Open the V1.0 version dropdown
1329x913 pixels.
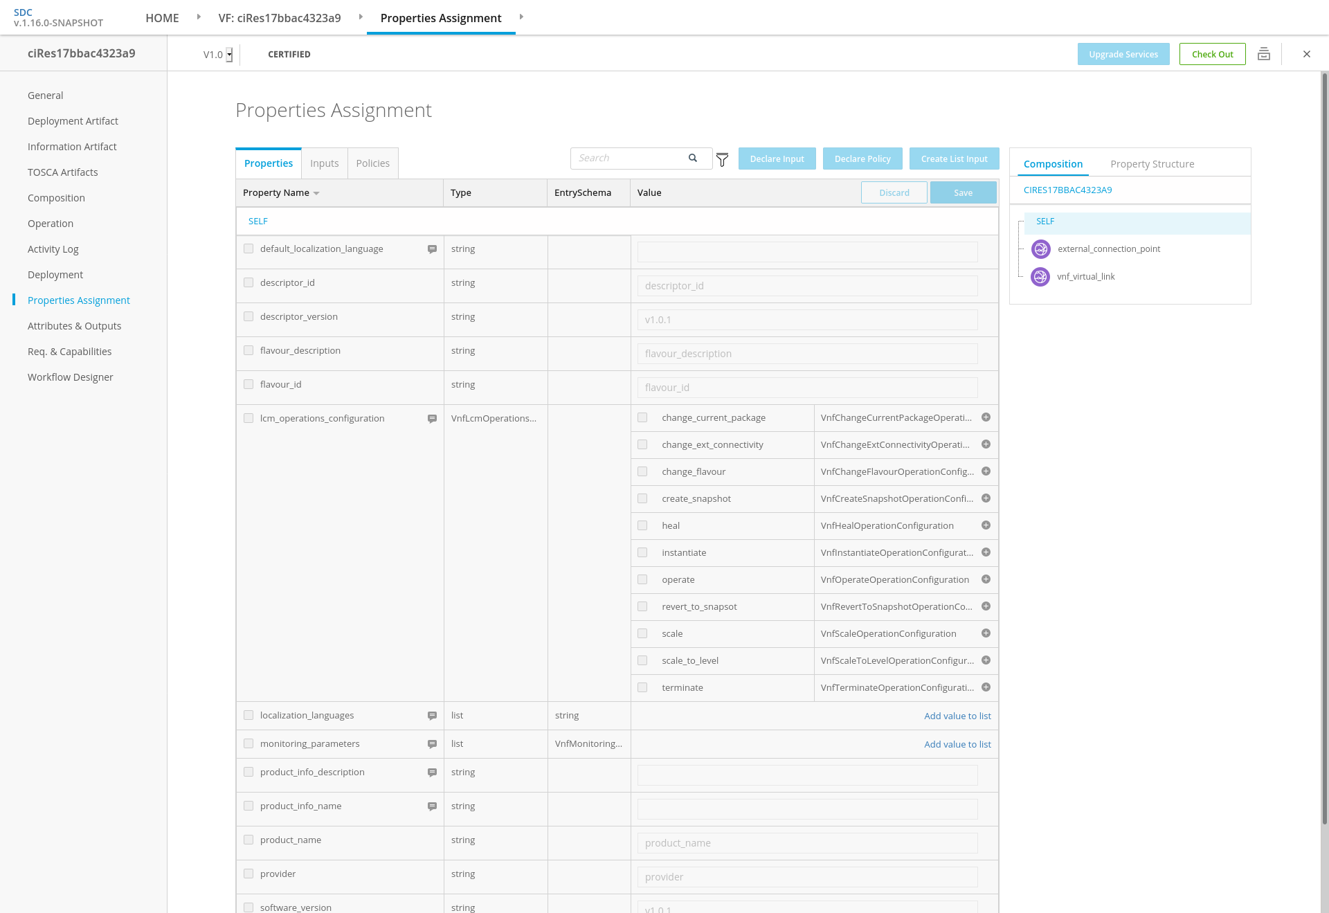pos(229,55)
